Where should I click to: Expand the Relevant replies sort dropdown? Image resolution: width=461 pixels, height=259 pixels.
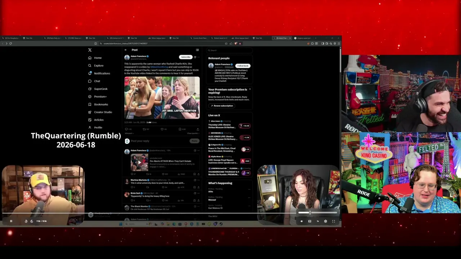(129, 133)
